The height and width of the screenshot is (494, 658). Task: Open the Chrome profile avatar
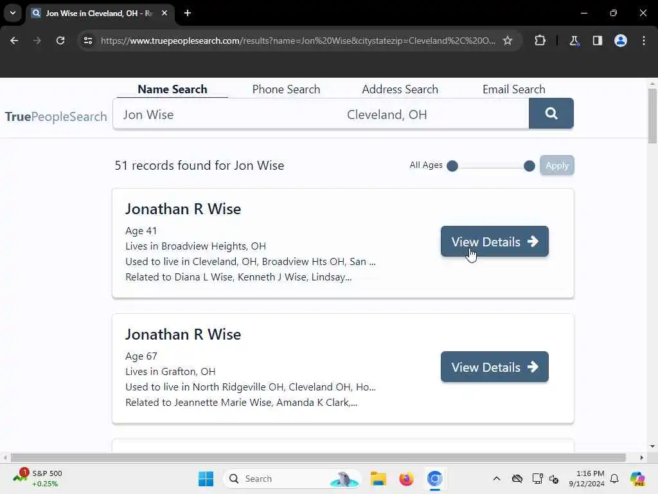pos(621,41)
